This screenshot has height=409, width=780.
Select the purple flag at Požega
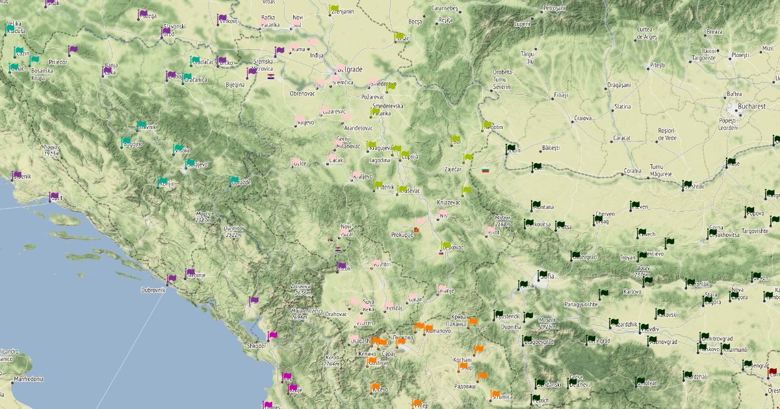click(142, 14)
